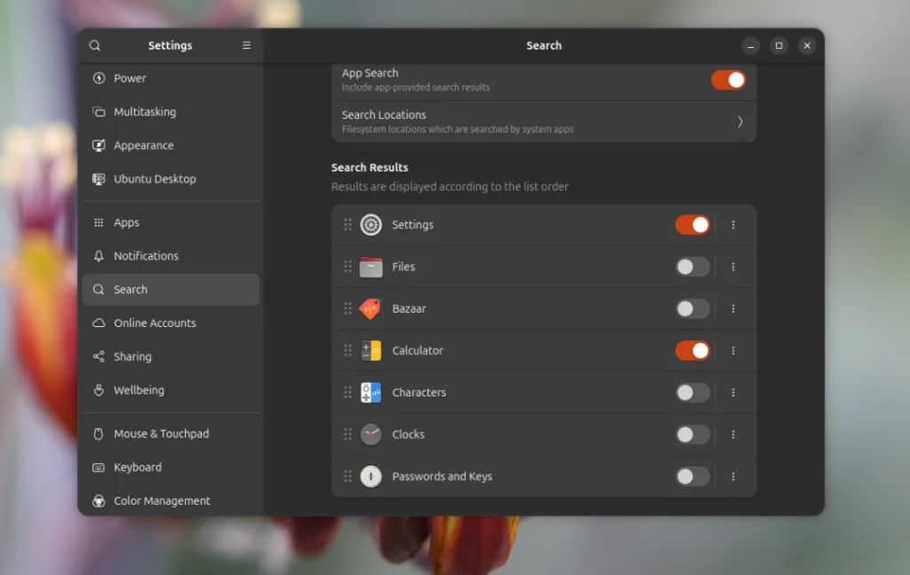Image resolution: width=910 pixels, height=575 pixels.
Task: Expand the Search Locations row
Action: coord(544,121)
